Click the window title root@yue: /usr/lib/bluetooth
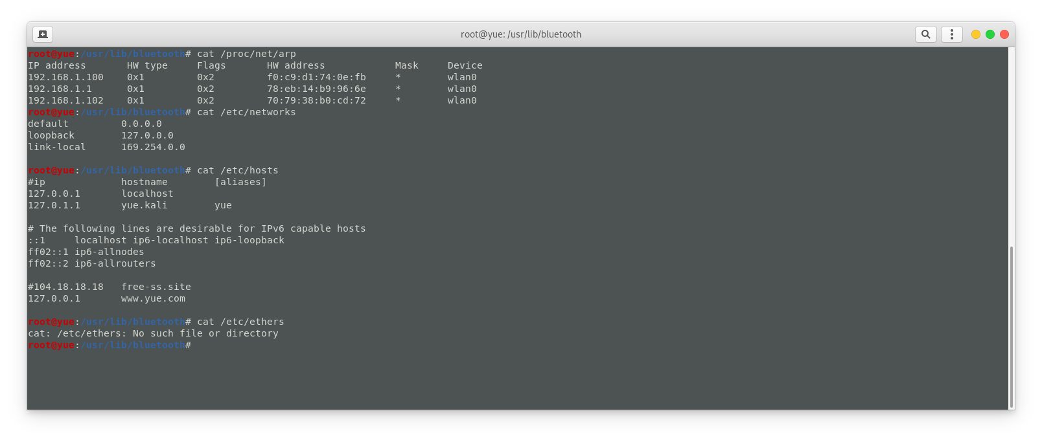 click(521, 34)
